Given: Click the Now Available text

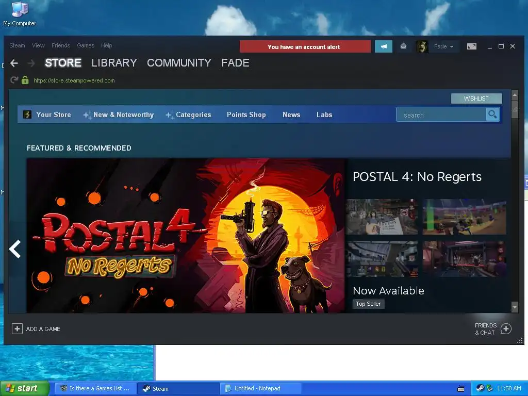Looking at the screenshot, I should (x=389, y=291).
